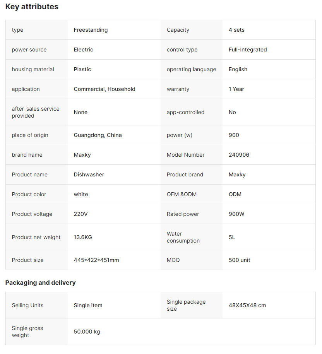The image size is (322, 354).
Task: Select the Guangdong, China origin value
Action: click(x=98, y=135)
